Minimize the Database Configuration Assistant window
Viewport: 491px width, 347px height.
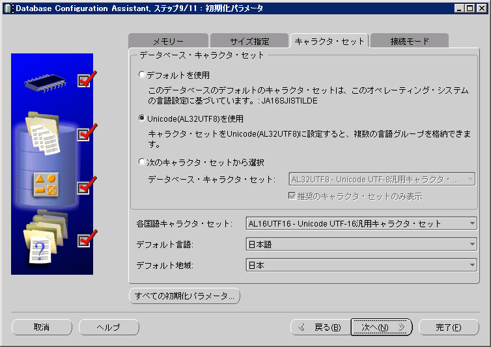click(459, 8)
